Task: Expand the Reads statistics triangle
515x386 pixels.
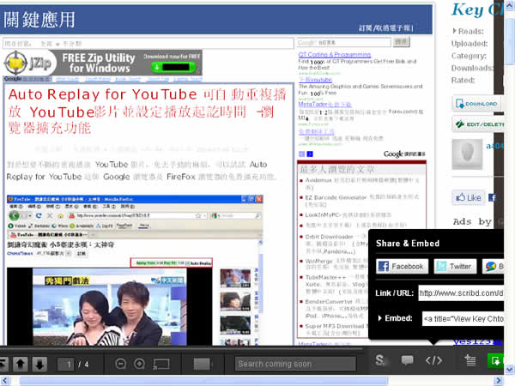Action: (455, 31)
